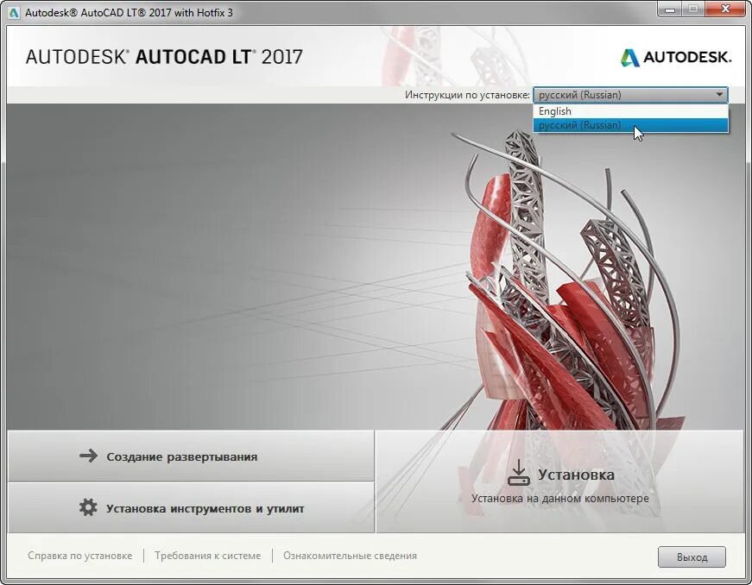The image size is (752, 585).
Task: Open Требования к системе link
Action: click(208, 556)
